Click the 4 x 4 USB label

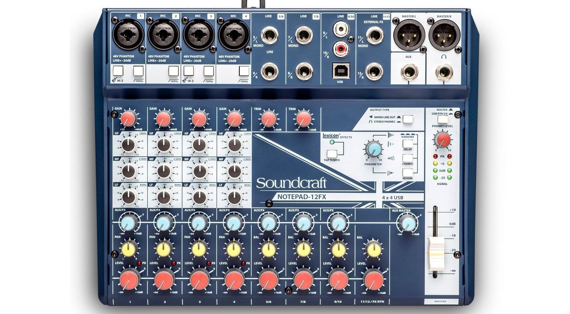[392, 198]
